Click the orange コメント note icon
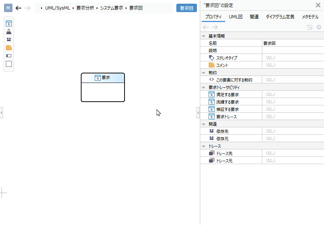324x225 pixels. point(211,65)
